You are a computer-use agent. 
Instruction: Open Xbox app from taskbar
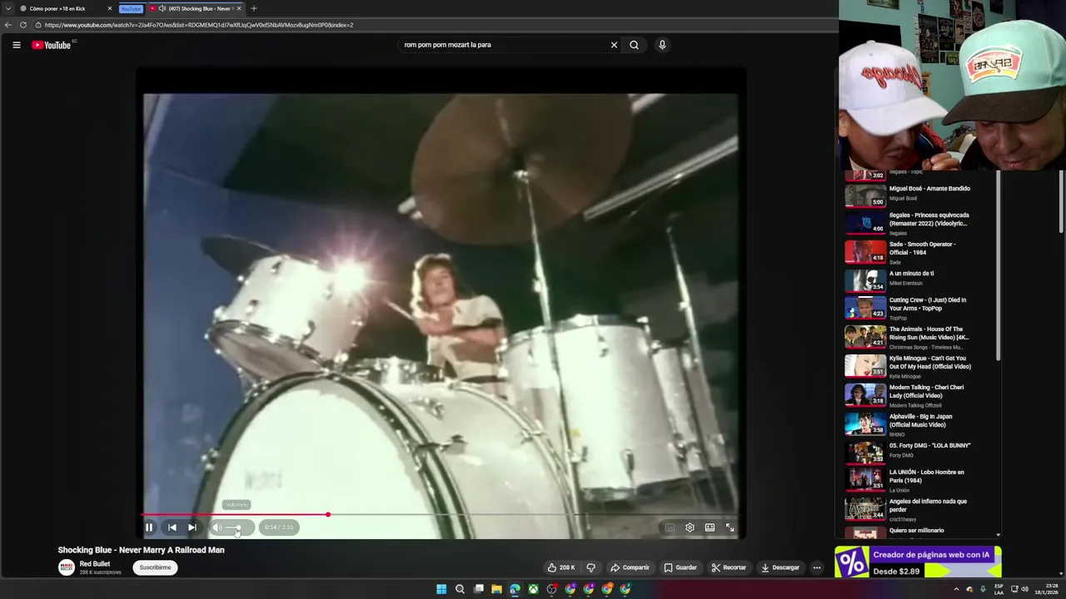point(533,589)
